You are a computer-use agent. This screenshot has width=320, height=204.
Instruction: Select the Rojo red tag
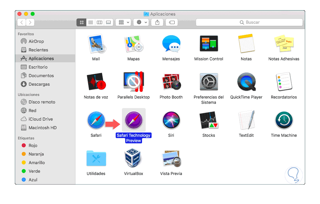(45, 145)
